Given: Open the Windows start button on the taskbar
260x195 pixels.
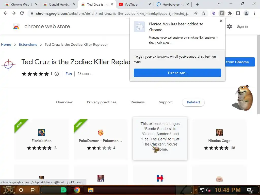Looking at the screenshot, I should point(9,190).
